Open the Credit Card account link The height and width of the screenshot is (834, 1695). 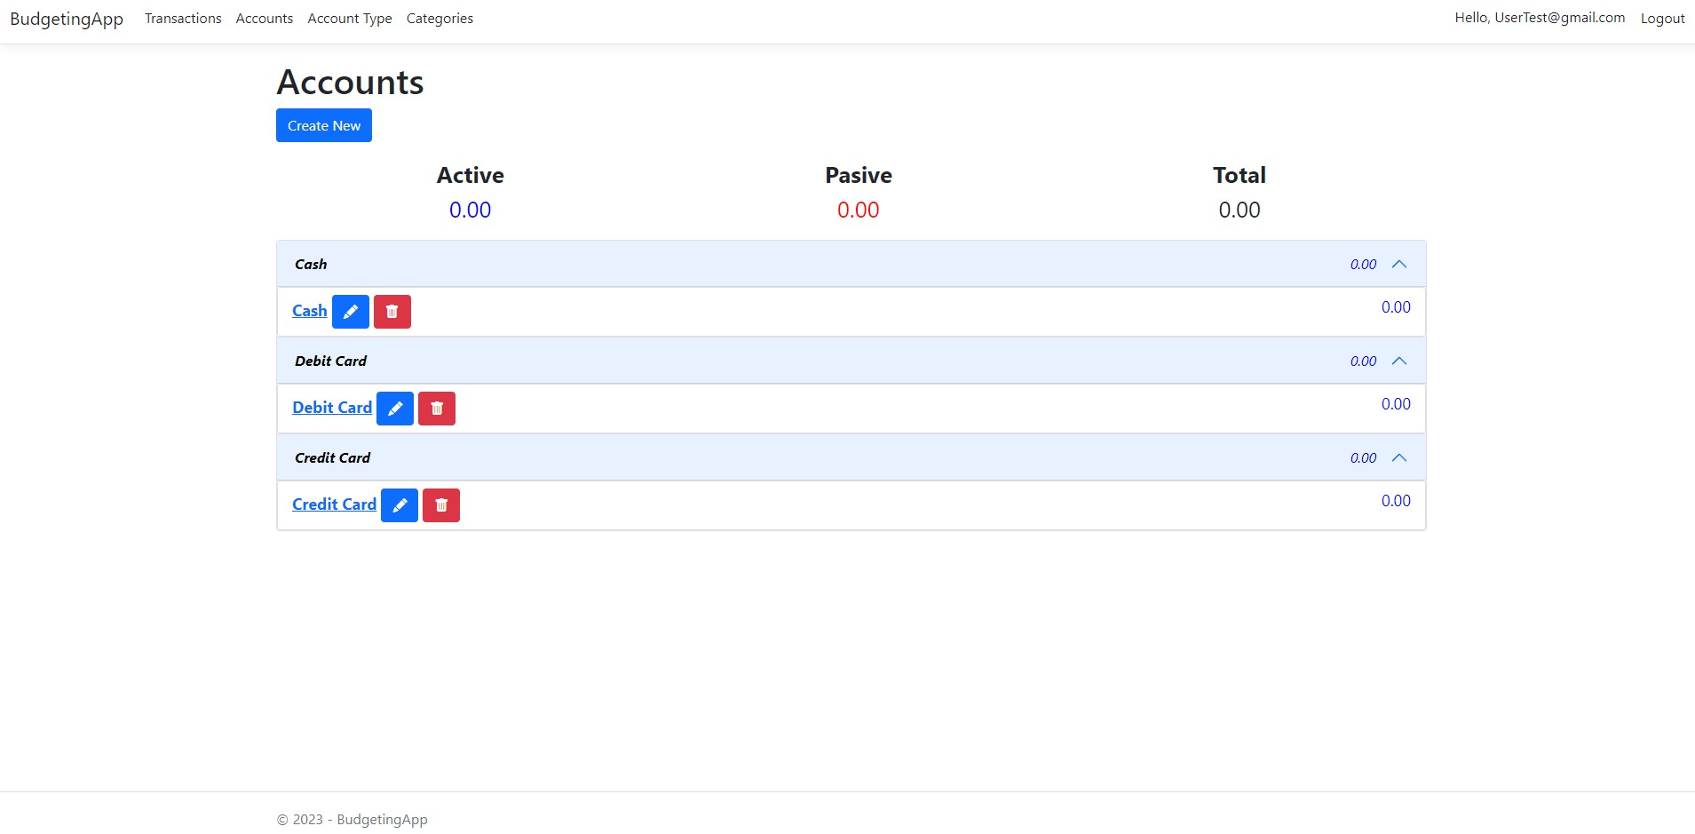coord(334,504)
